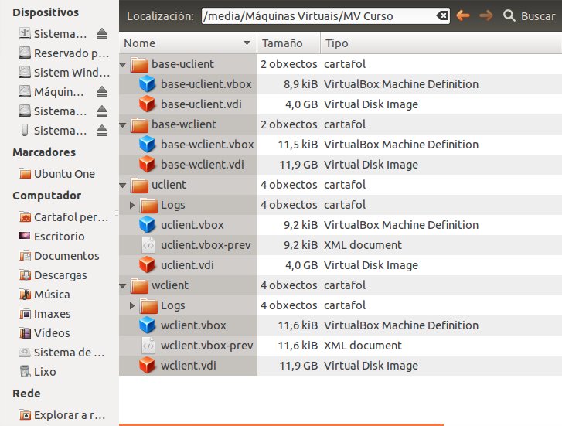This screenshot has height=426, width=562.
Task: Click XML document type for uclient.vbox-prev
Action: 363,245
